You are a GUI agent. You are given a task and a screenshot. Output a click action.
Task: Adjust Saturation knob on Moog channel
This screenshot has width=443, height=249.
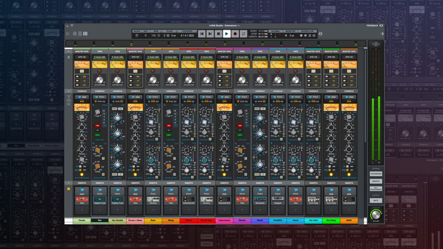(x=171, y=80)
